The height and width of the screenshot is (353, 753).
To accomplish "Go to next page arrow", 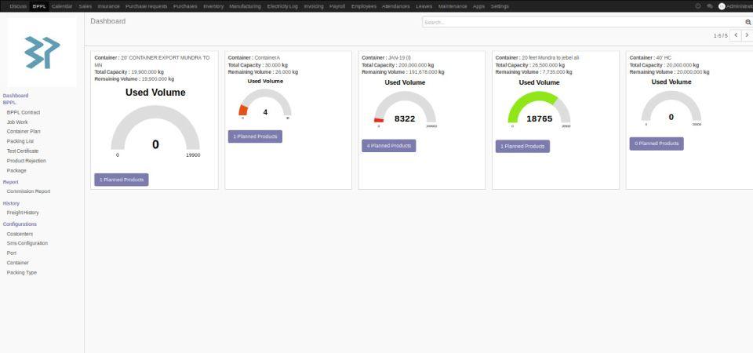I will (x=747, y=35).
